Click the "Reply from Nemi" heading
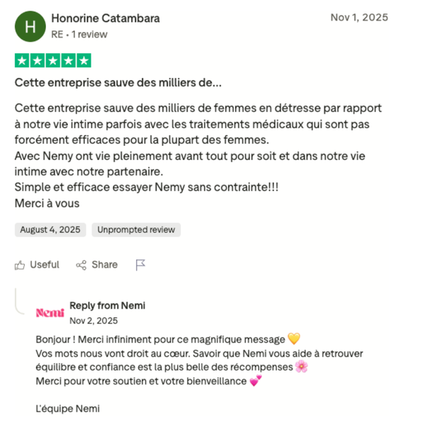The width and height of the screenshot is (425, 425). click(107, 305)
